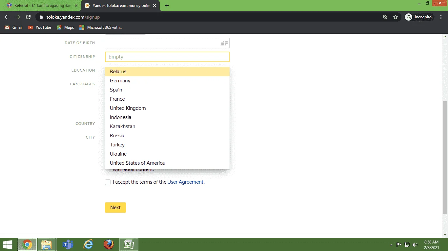448x251 pixels.
Task: Launch Internet Explorer from the taskbar
Action: (x=88, y=244)
